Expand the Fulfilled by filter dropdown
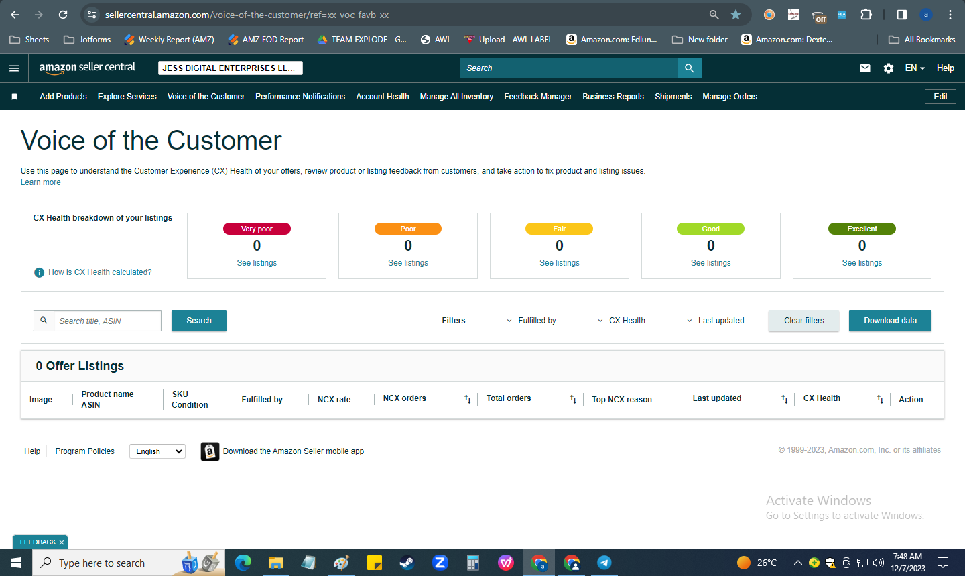This screenshot has width=965, height=576. [531, 321]
